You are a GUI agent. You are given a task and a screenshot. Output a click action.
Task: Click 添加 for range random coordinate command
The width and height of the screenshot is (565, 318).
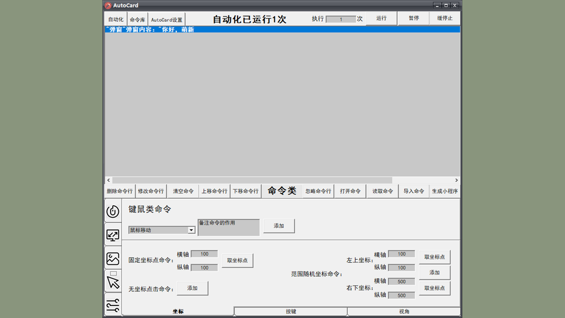pyautogui.click(x=434, y=273)
